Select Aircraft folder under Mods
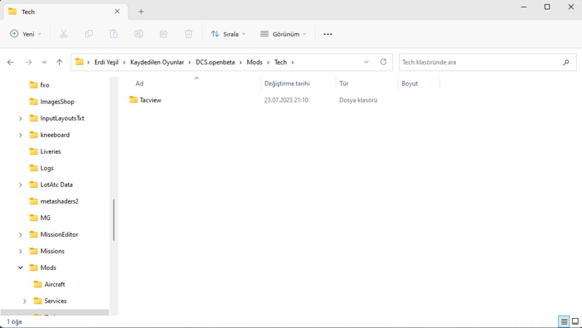Viewport: 582px width, 328px height. 55,284
